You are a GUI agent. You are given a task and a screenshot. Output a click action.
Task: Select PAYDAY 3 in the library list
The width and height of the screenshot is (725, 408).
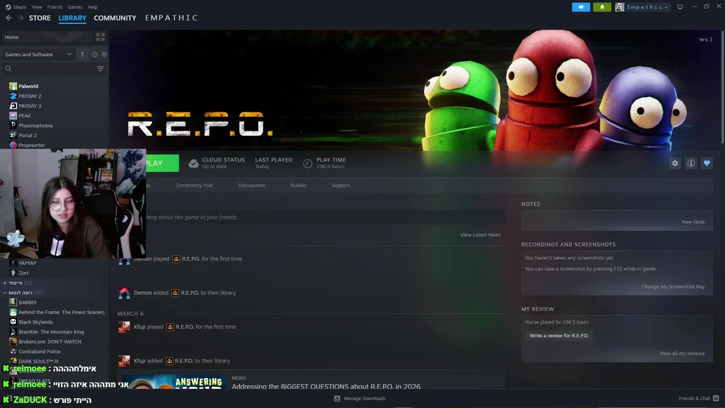[x=29, y=106]
